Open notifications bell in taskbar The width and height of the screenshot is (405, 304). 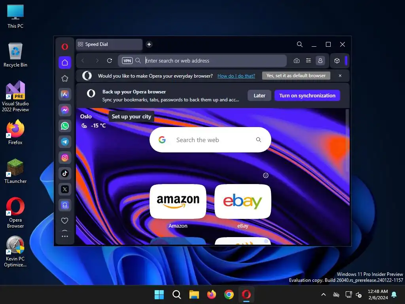394,294
